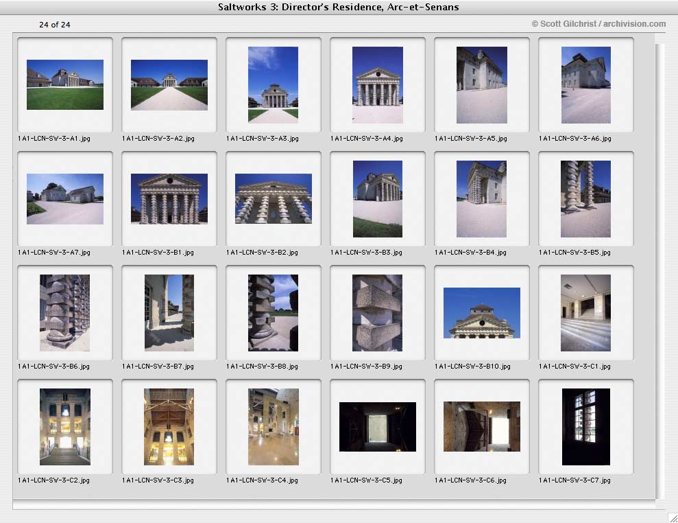
Task: Click filename label 1A1-LCN-SW-3-B5.jpg
Action: pyautogui.click(x=574, y=253)
